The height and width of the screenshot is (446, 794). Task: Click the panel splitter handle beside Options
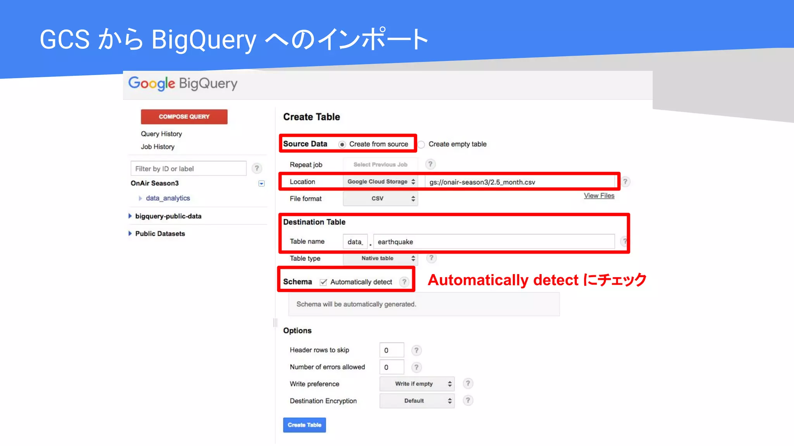click(x=275, y=322)
